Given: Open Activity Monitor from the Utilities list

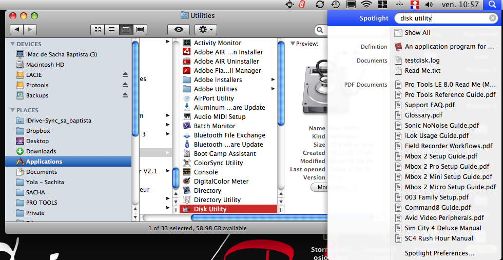Looking at the screenshot, I should [x=217, y=43].
